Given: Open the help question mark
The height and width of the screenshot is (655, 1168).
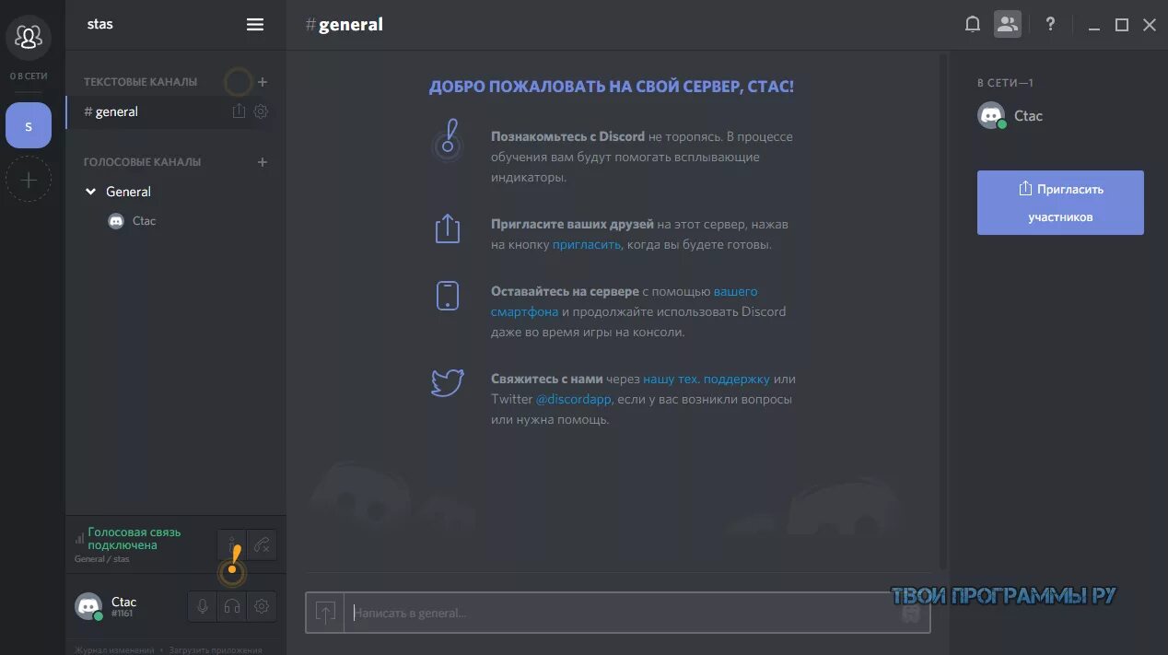Looking at the screenshot, I should [1050, 25].
